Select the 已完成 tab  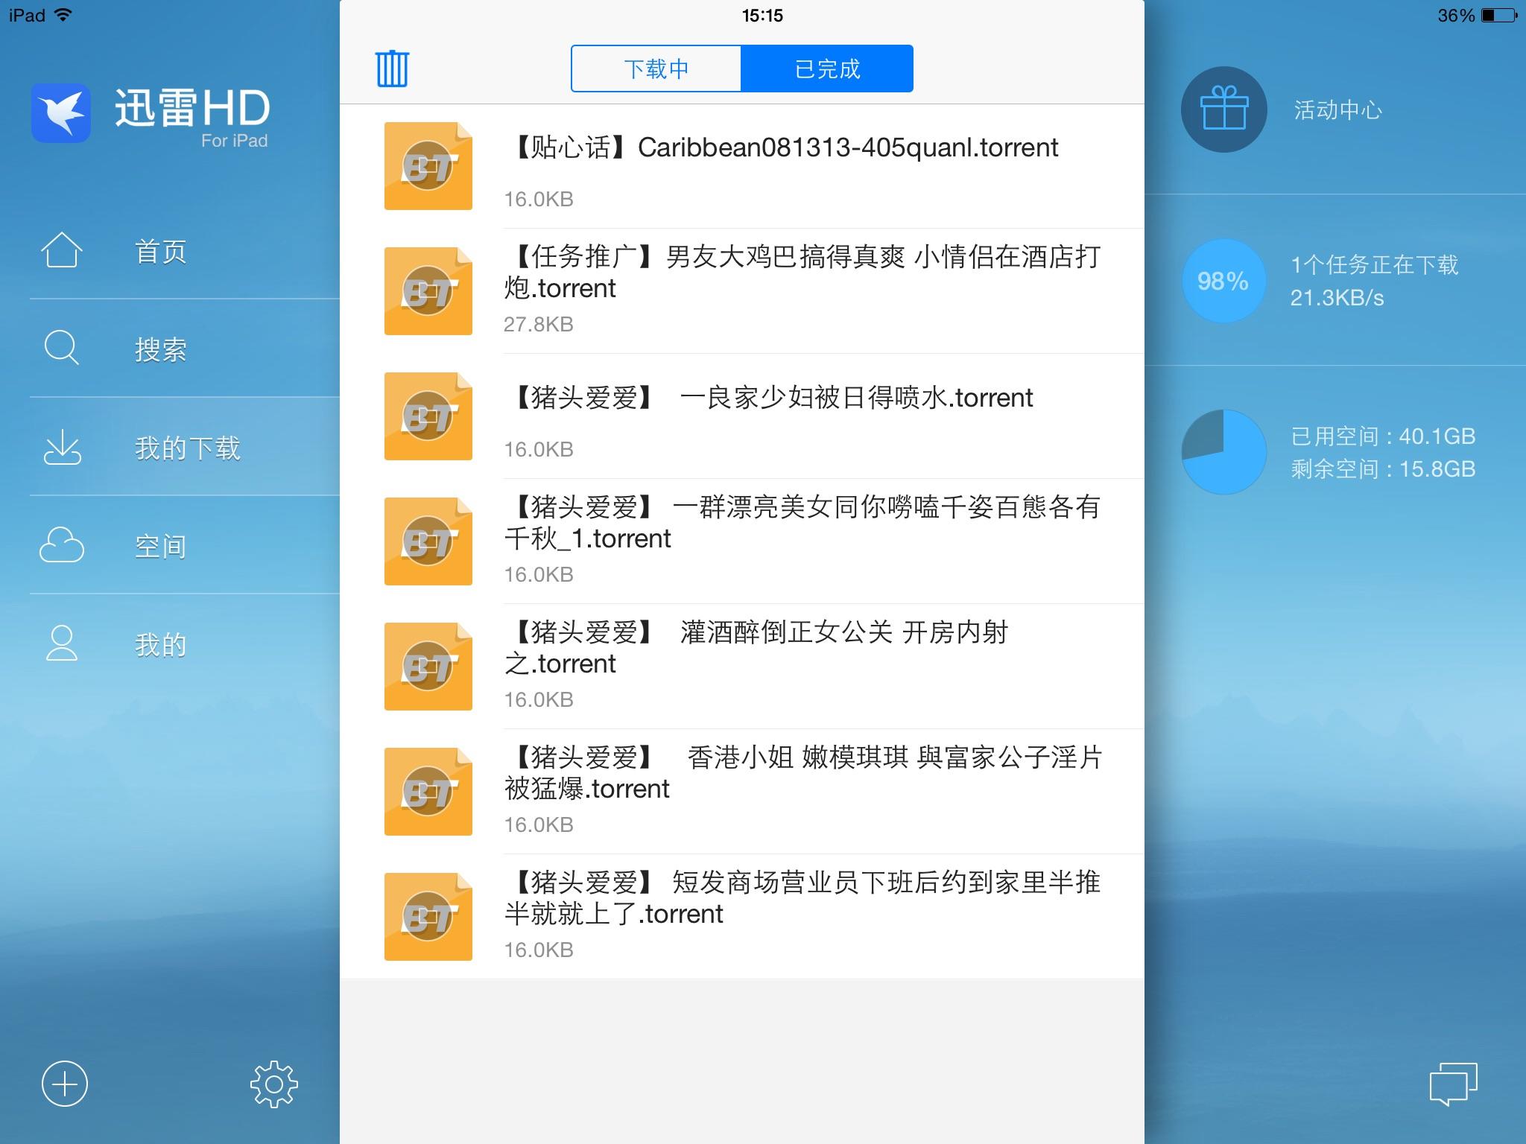[x=827, y=69]
